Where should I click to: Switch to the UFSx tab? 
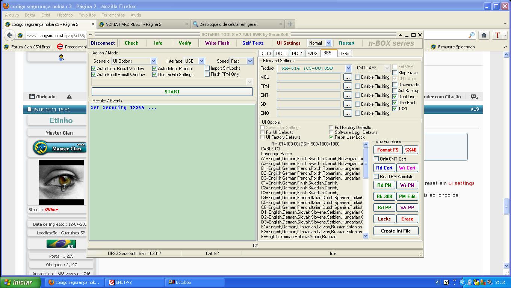point(344,54)
